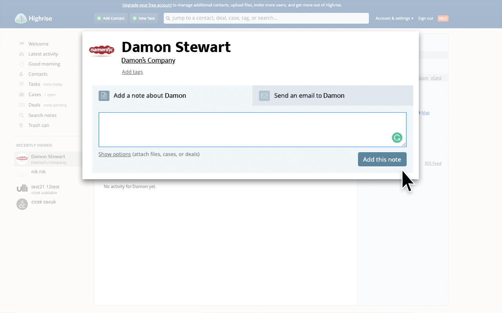
Task: Click the Trash can icon in sidebar
Action: pyautogui.click(x=21, y=126)
